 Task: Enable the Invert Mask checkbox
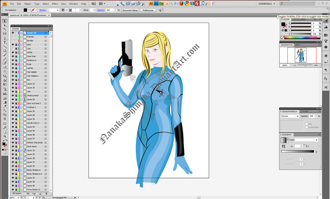(x=306, y=127)
